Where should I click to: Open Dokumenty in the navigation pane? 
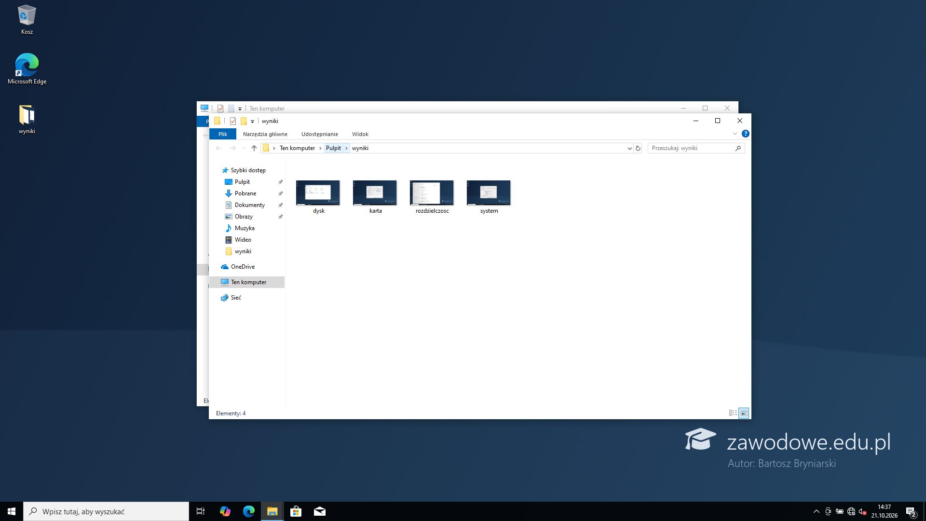pos(250,205)
